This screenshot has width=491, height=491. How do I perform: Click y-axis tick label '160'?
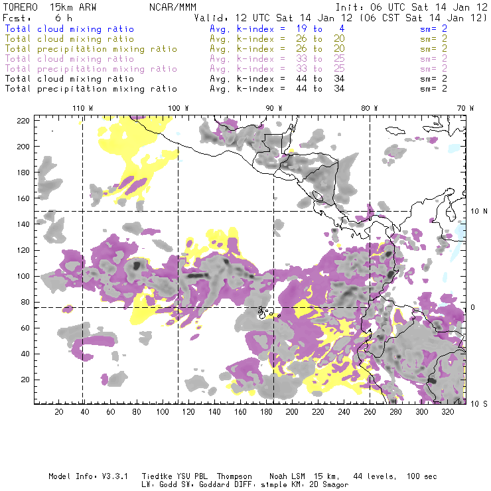pyautogui.click(x=23, y=198)
